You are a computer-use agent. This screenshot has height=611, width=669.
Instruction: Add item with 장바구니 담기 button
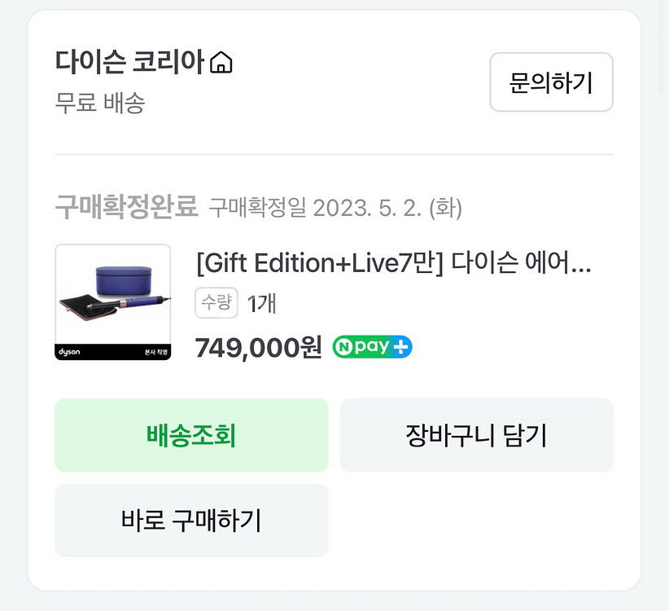pyautogui.click(x=476, y=435)
